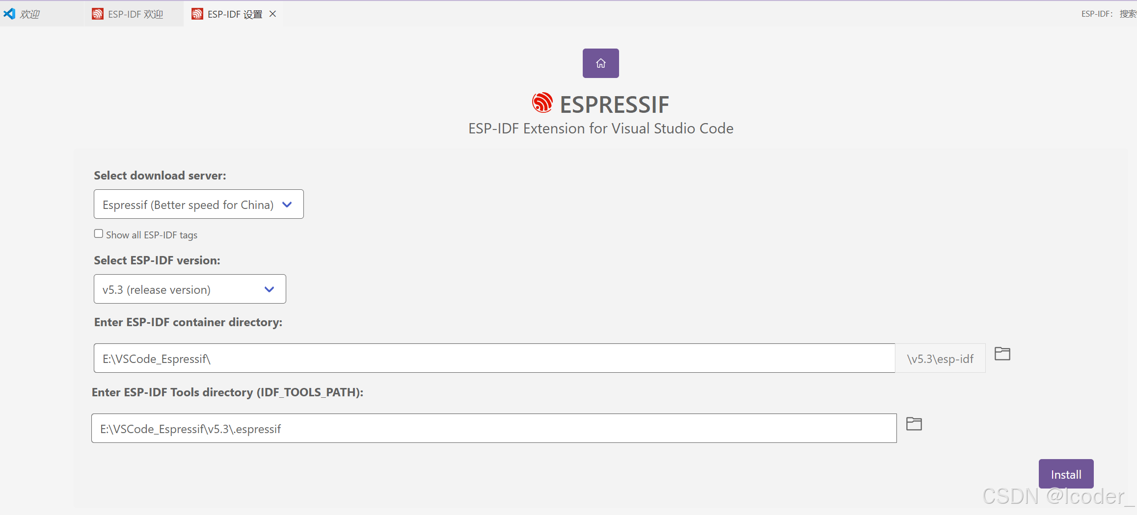This screenshot has height=515, width=1137.
Task: Click the Install button
Action: 1066,474
